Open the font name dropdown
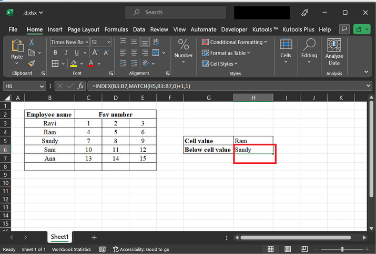 coord(86,42)
